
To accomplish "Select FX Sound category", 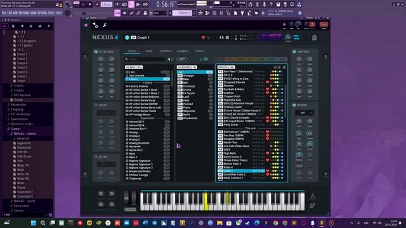I will tap(195, 93).
